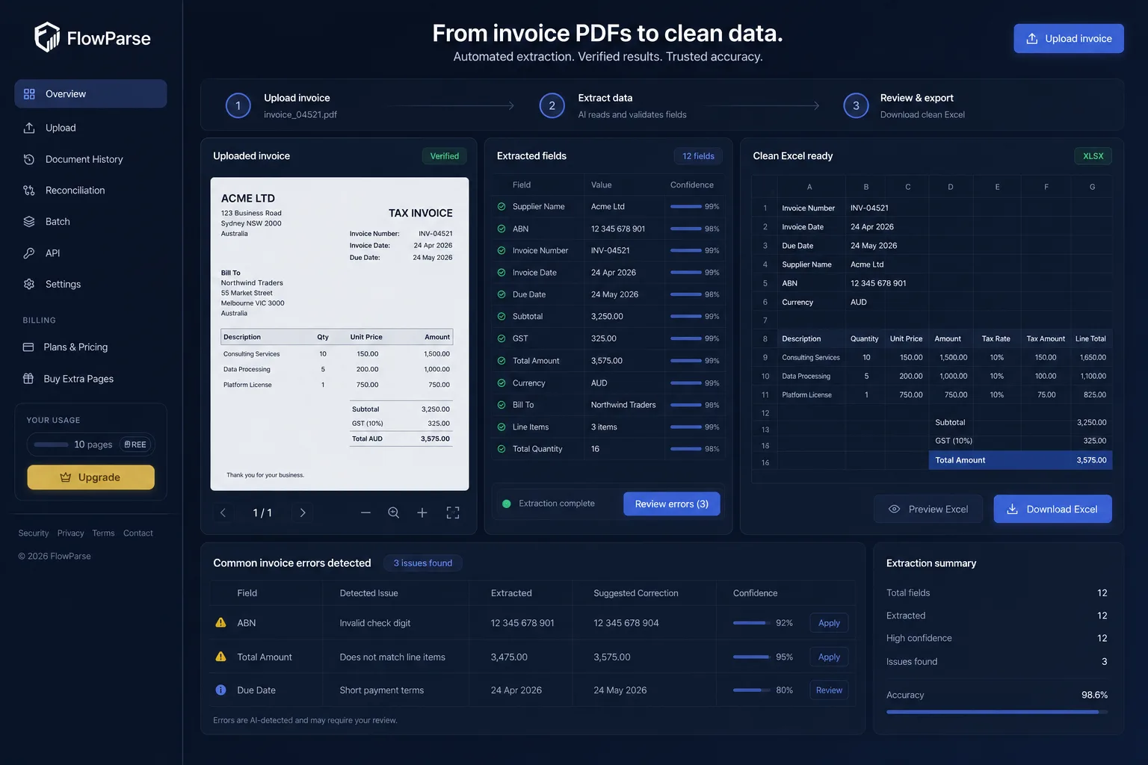Click the zoom out minus icon

pyautogui.click(x=365, y=512)
